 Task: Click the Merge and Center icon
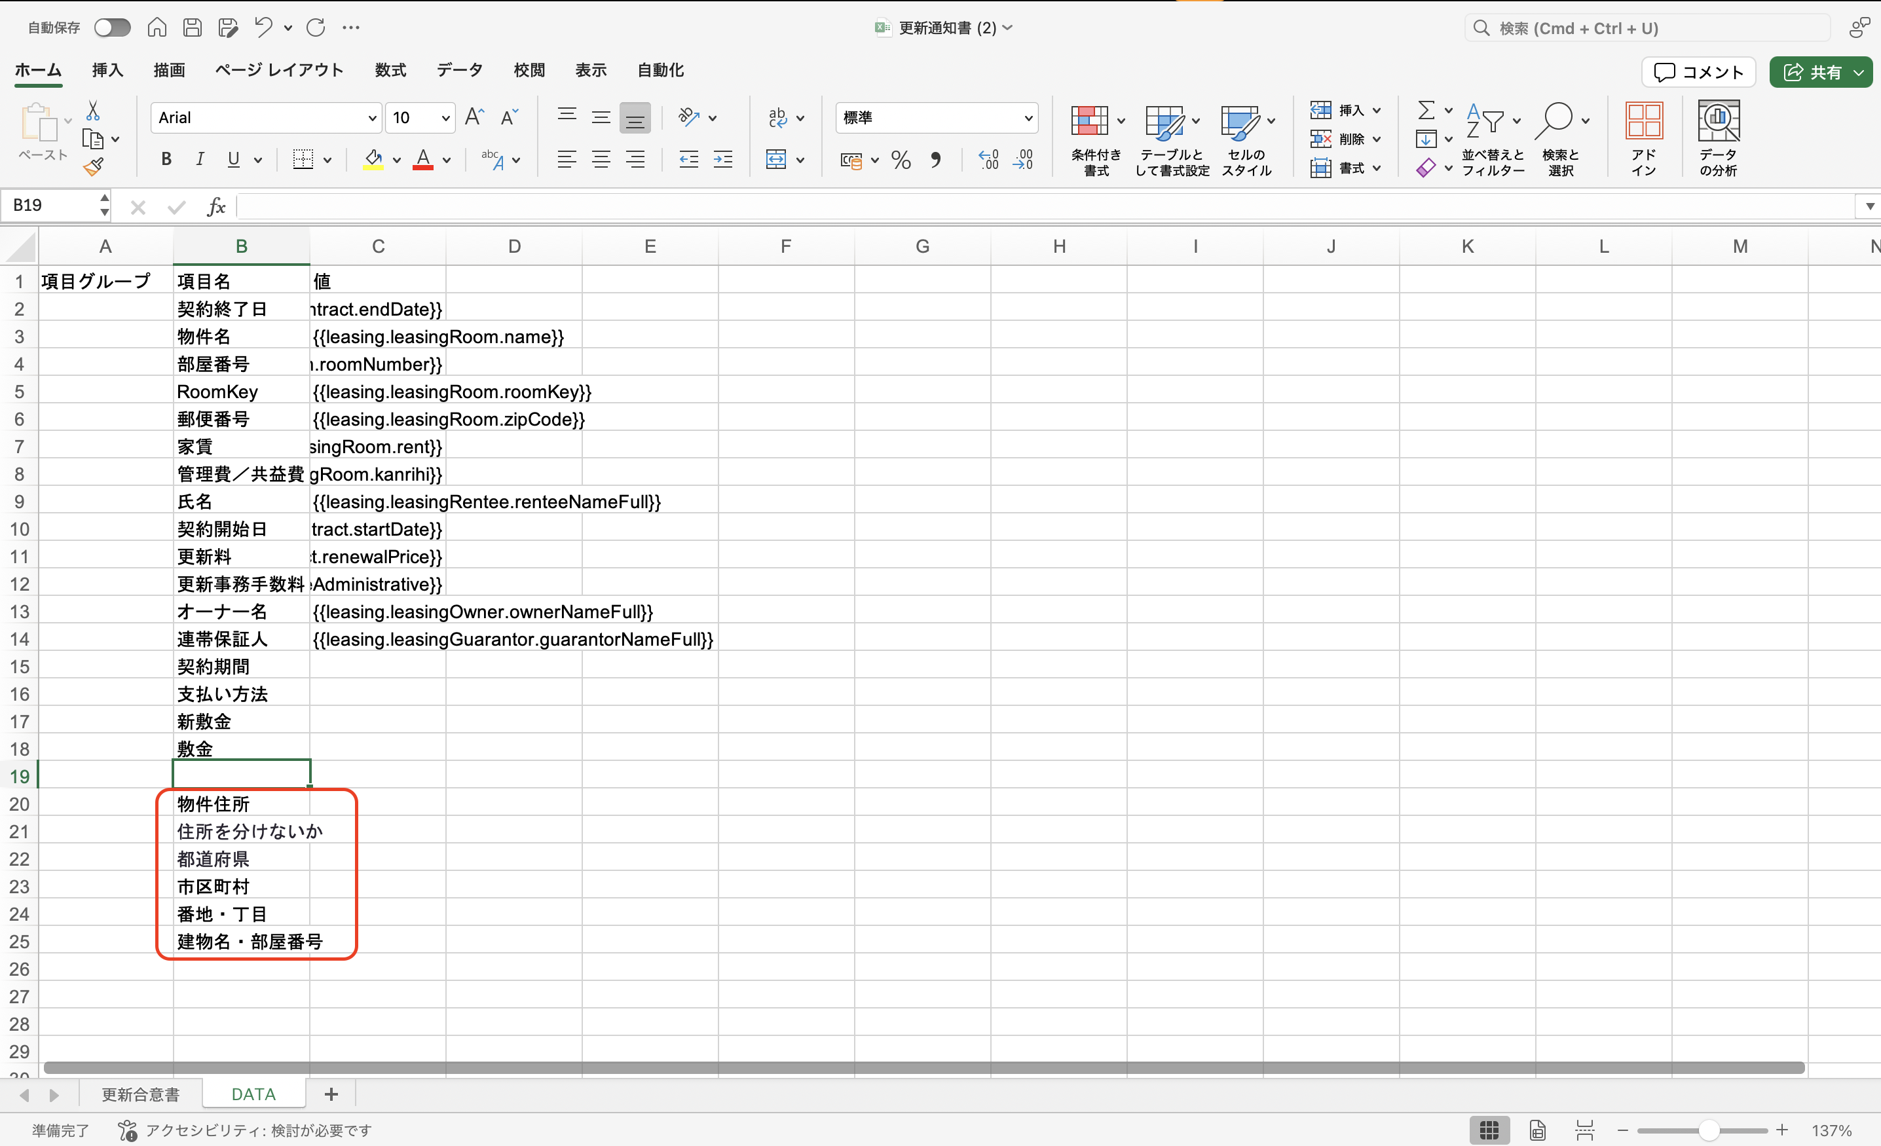[775, 160]
